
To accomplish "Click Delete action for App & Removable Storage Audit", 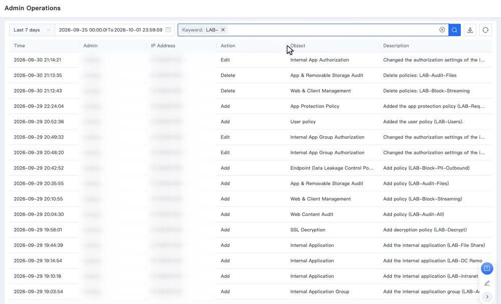I will [228, 75].
